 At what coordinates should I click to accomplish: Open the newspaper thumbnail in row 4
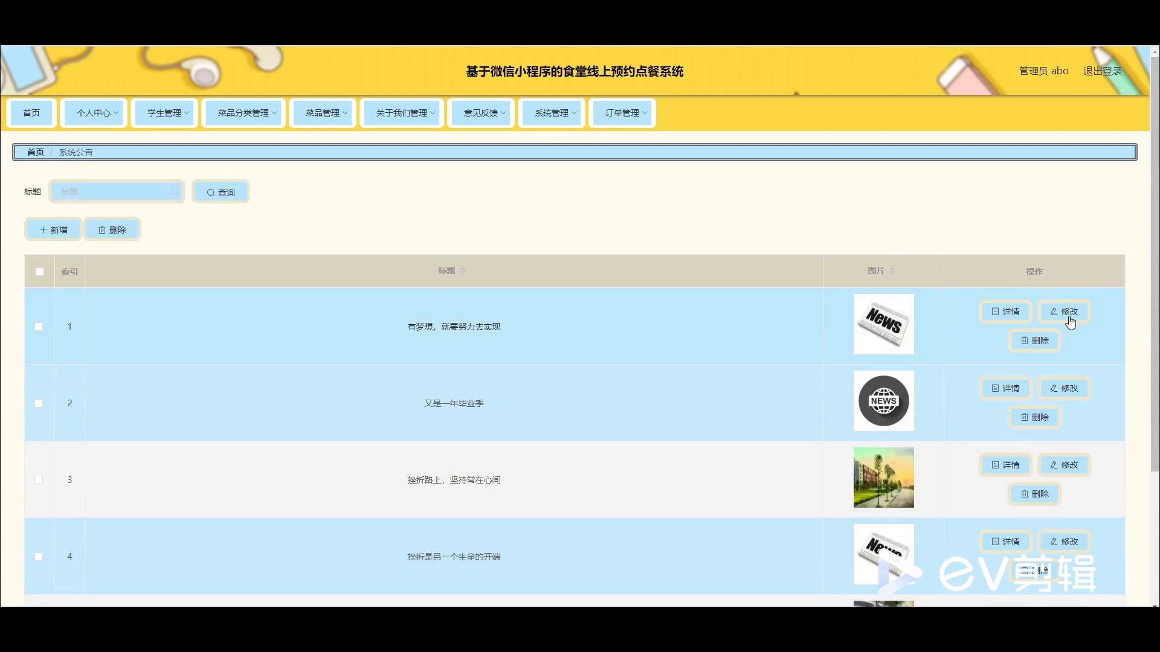click(883, 554)
